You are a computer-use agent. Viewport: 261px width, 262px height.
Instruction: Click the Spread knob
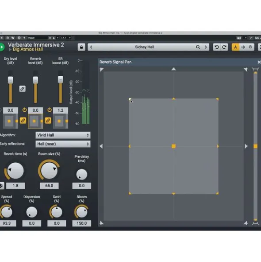7,212
